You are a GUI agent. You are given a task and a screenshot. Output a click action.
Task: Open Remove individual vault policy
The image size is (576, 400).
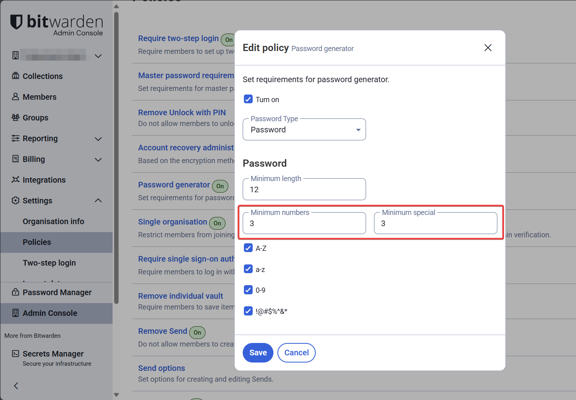click(x=180, y=296)
